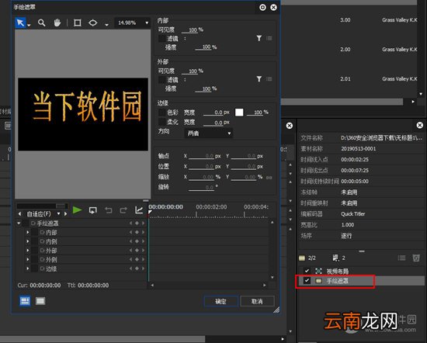
Task: Click the 编解码器 Quick Titler value
Action: click(353, 214)
